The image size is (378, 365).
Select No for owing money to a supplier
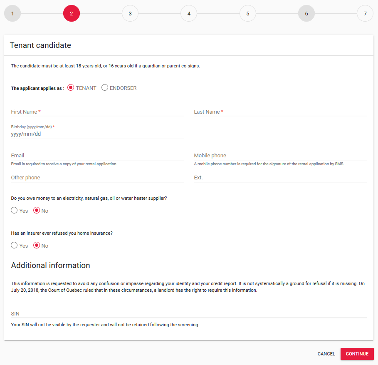click(36, 210)
